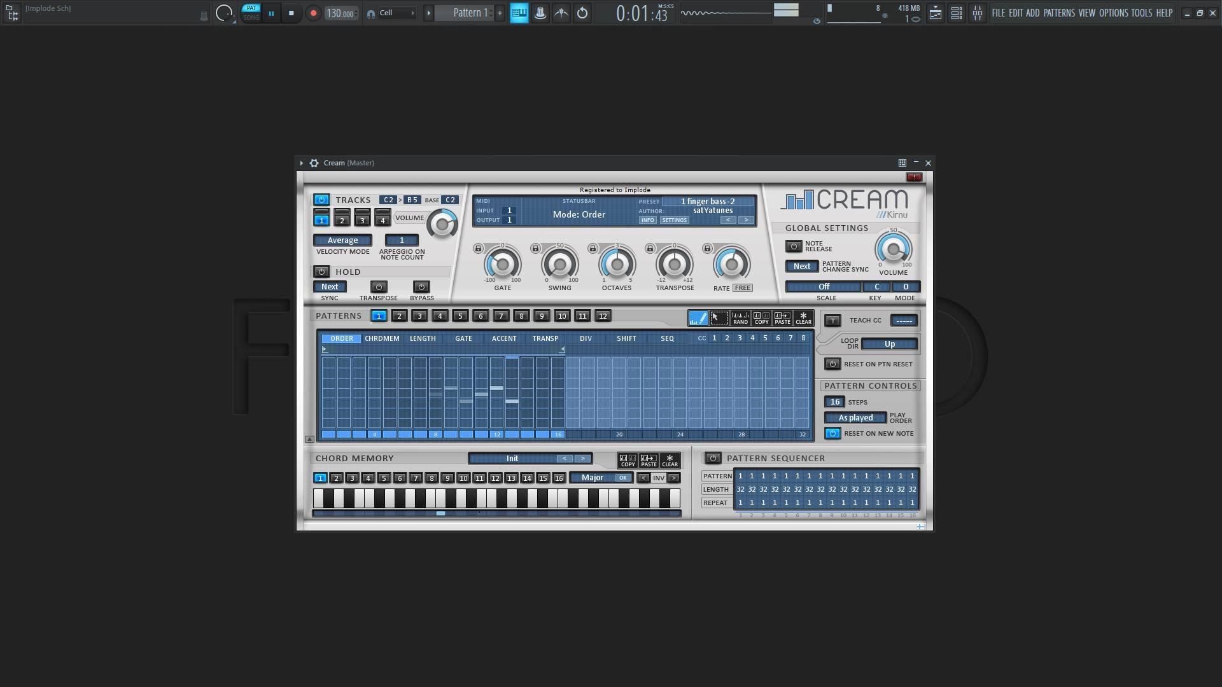Enable Hold Transpose switch
Image resolution: width=1222 pixels, height=687 pixels.
(x=379, y=287)
